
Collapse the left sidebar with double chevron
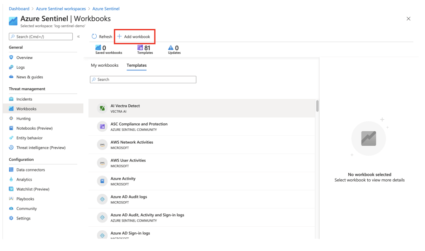coord(78,37)
